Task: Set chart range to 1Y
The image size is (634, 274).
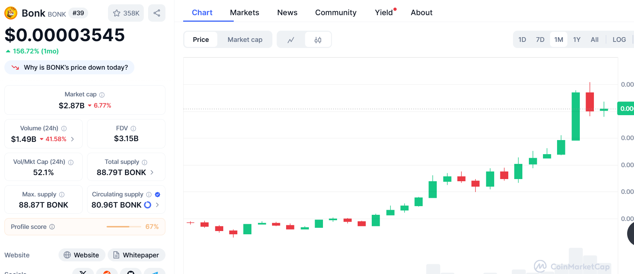Action: click(x=577, y=40)
